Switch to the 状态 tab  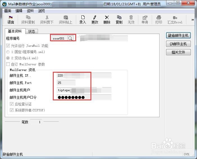tap(31, 31)
